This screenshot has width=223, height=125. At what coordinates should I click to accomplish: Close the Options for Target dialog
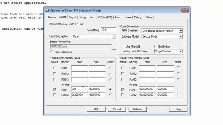[x=185, y=10]
